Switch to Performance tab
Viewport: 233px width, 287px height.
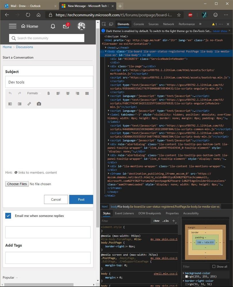coord(187,24)
